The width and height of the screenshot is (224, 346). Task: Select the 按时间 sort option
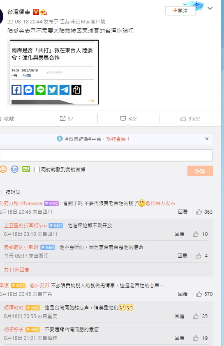(x=13, y=192)
